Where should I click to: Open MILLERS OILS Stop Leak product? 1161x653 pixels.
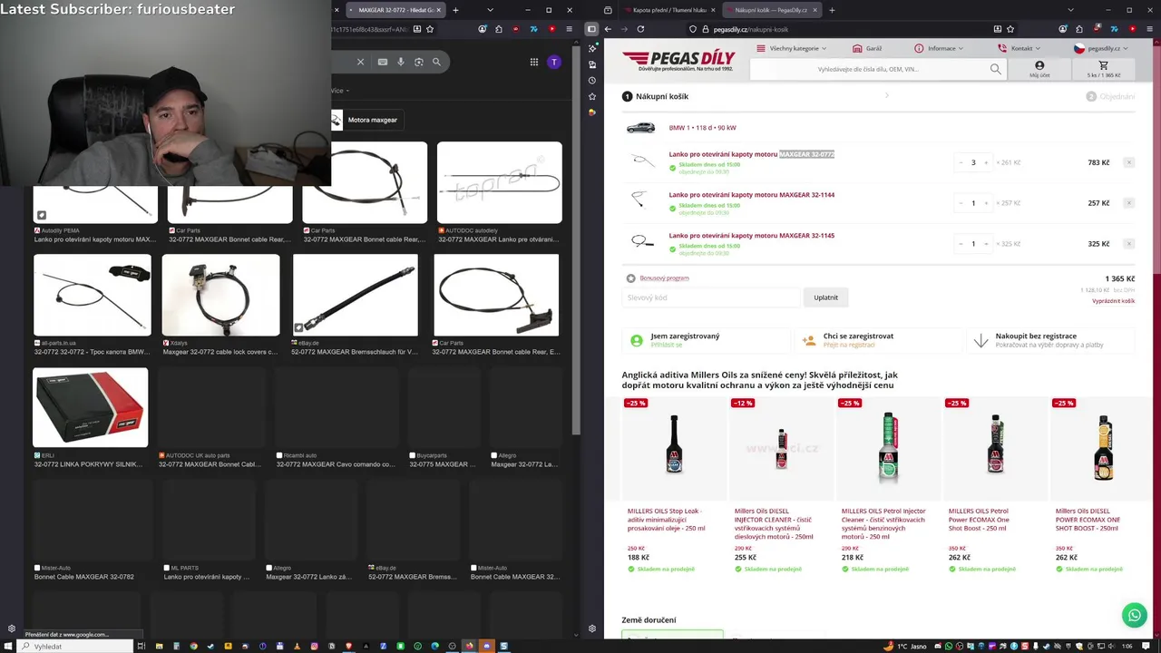(x=674, y=482)
